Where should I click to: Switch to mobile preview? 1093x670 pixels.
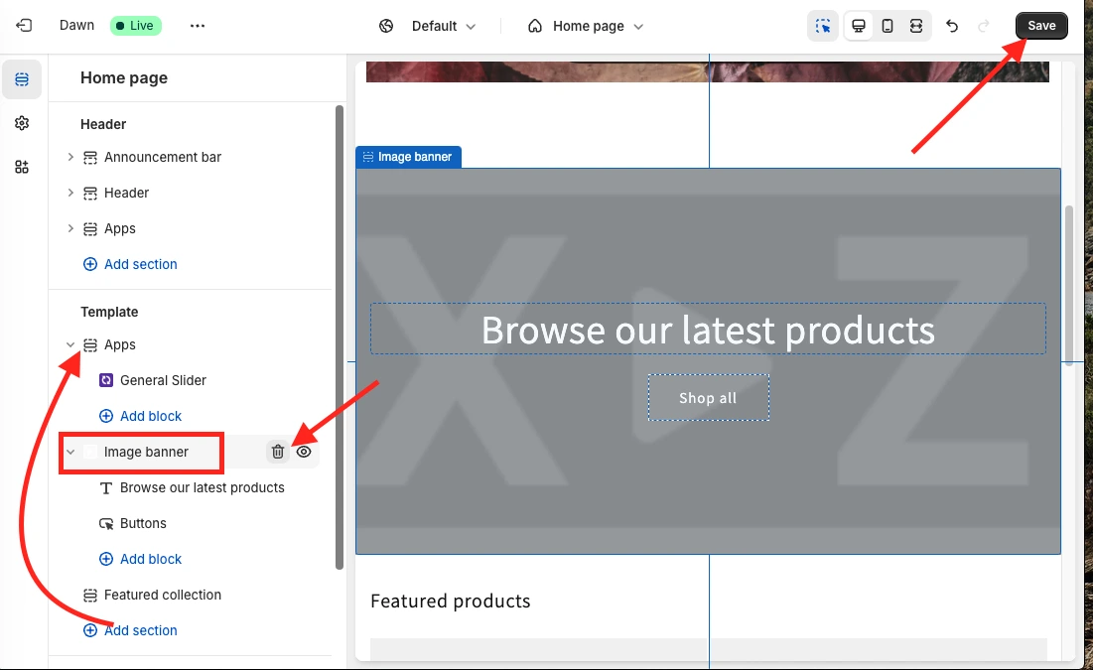pyautogui.click(x=888, y=26)
